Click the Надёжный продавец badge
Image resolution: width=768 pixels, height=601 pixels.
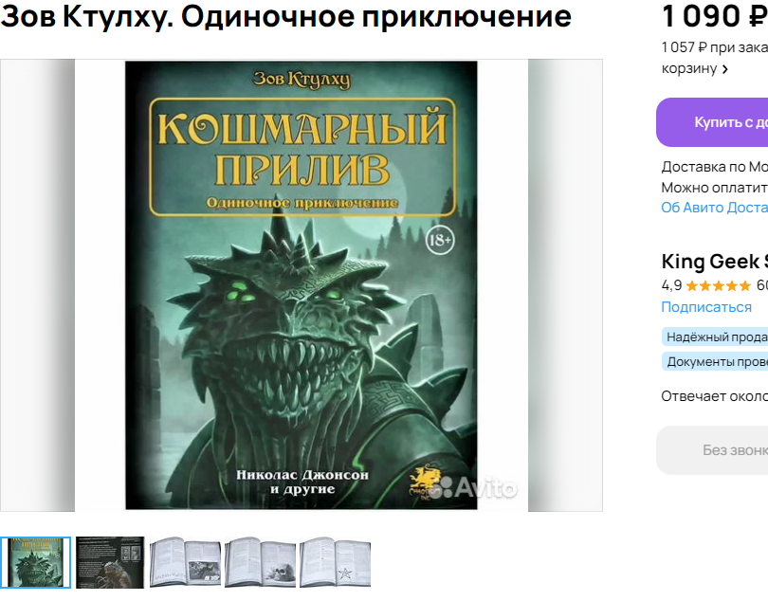tap(715, 337)
